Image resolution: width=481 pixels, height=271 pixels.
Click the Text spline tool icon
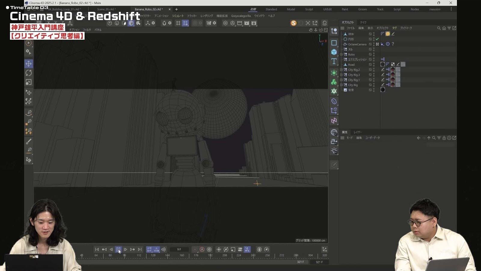point(334,61)
